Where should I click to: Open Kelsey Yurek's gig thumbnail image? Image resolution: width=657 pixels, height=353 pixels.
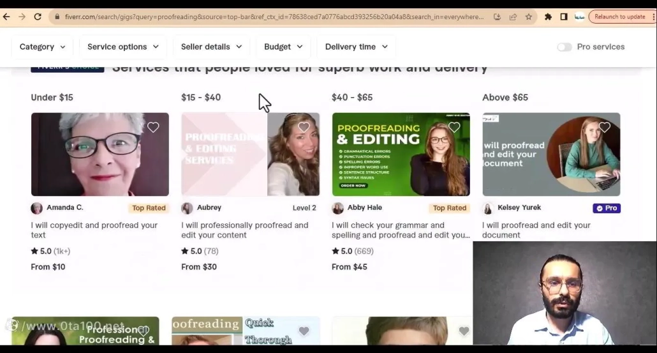551,154
